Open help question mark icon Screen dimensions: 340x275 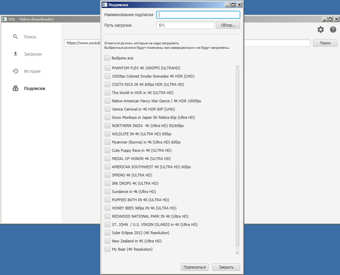333,30
